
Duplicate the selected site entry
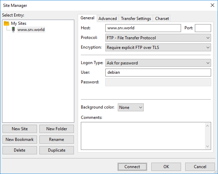click(x=57, y=150)
